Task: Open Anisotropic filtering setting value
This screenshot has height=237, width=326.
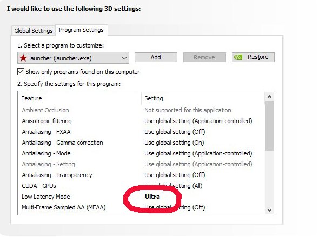Action: 198,121
